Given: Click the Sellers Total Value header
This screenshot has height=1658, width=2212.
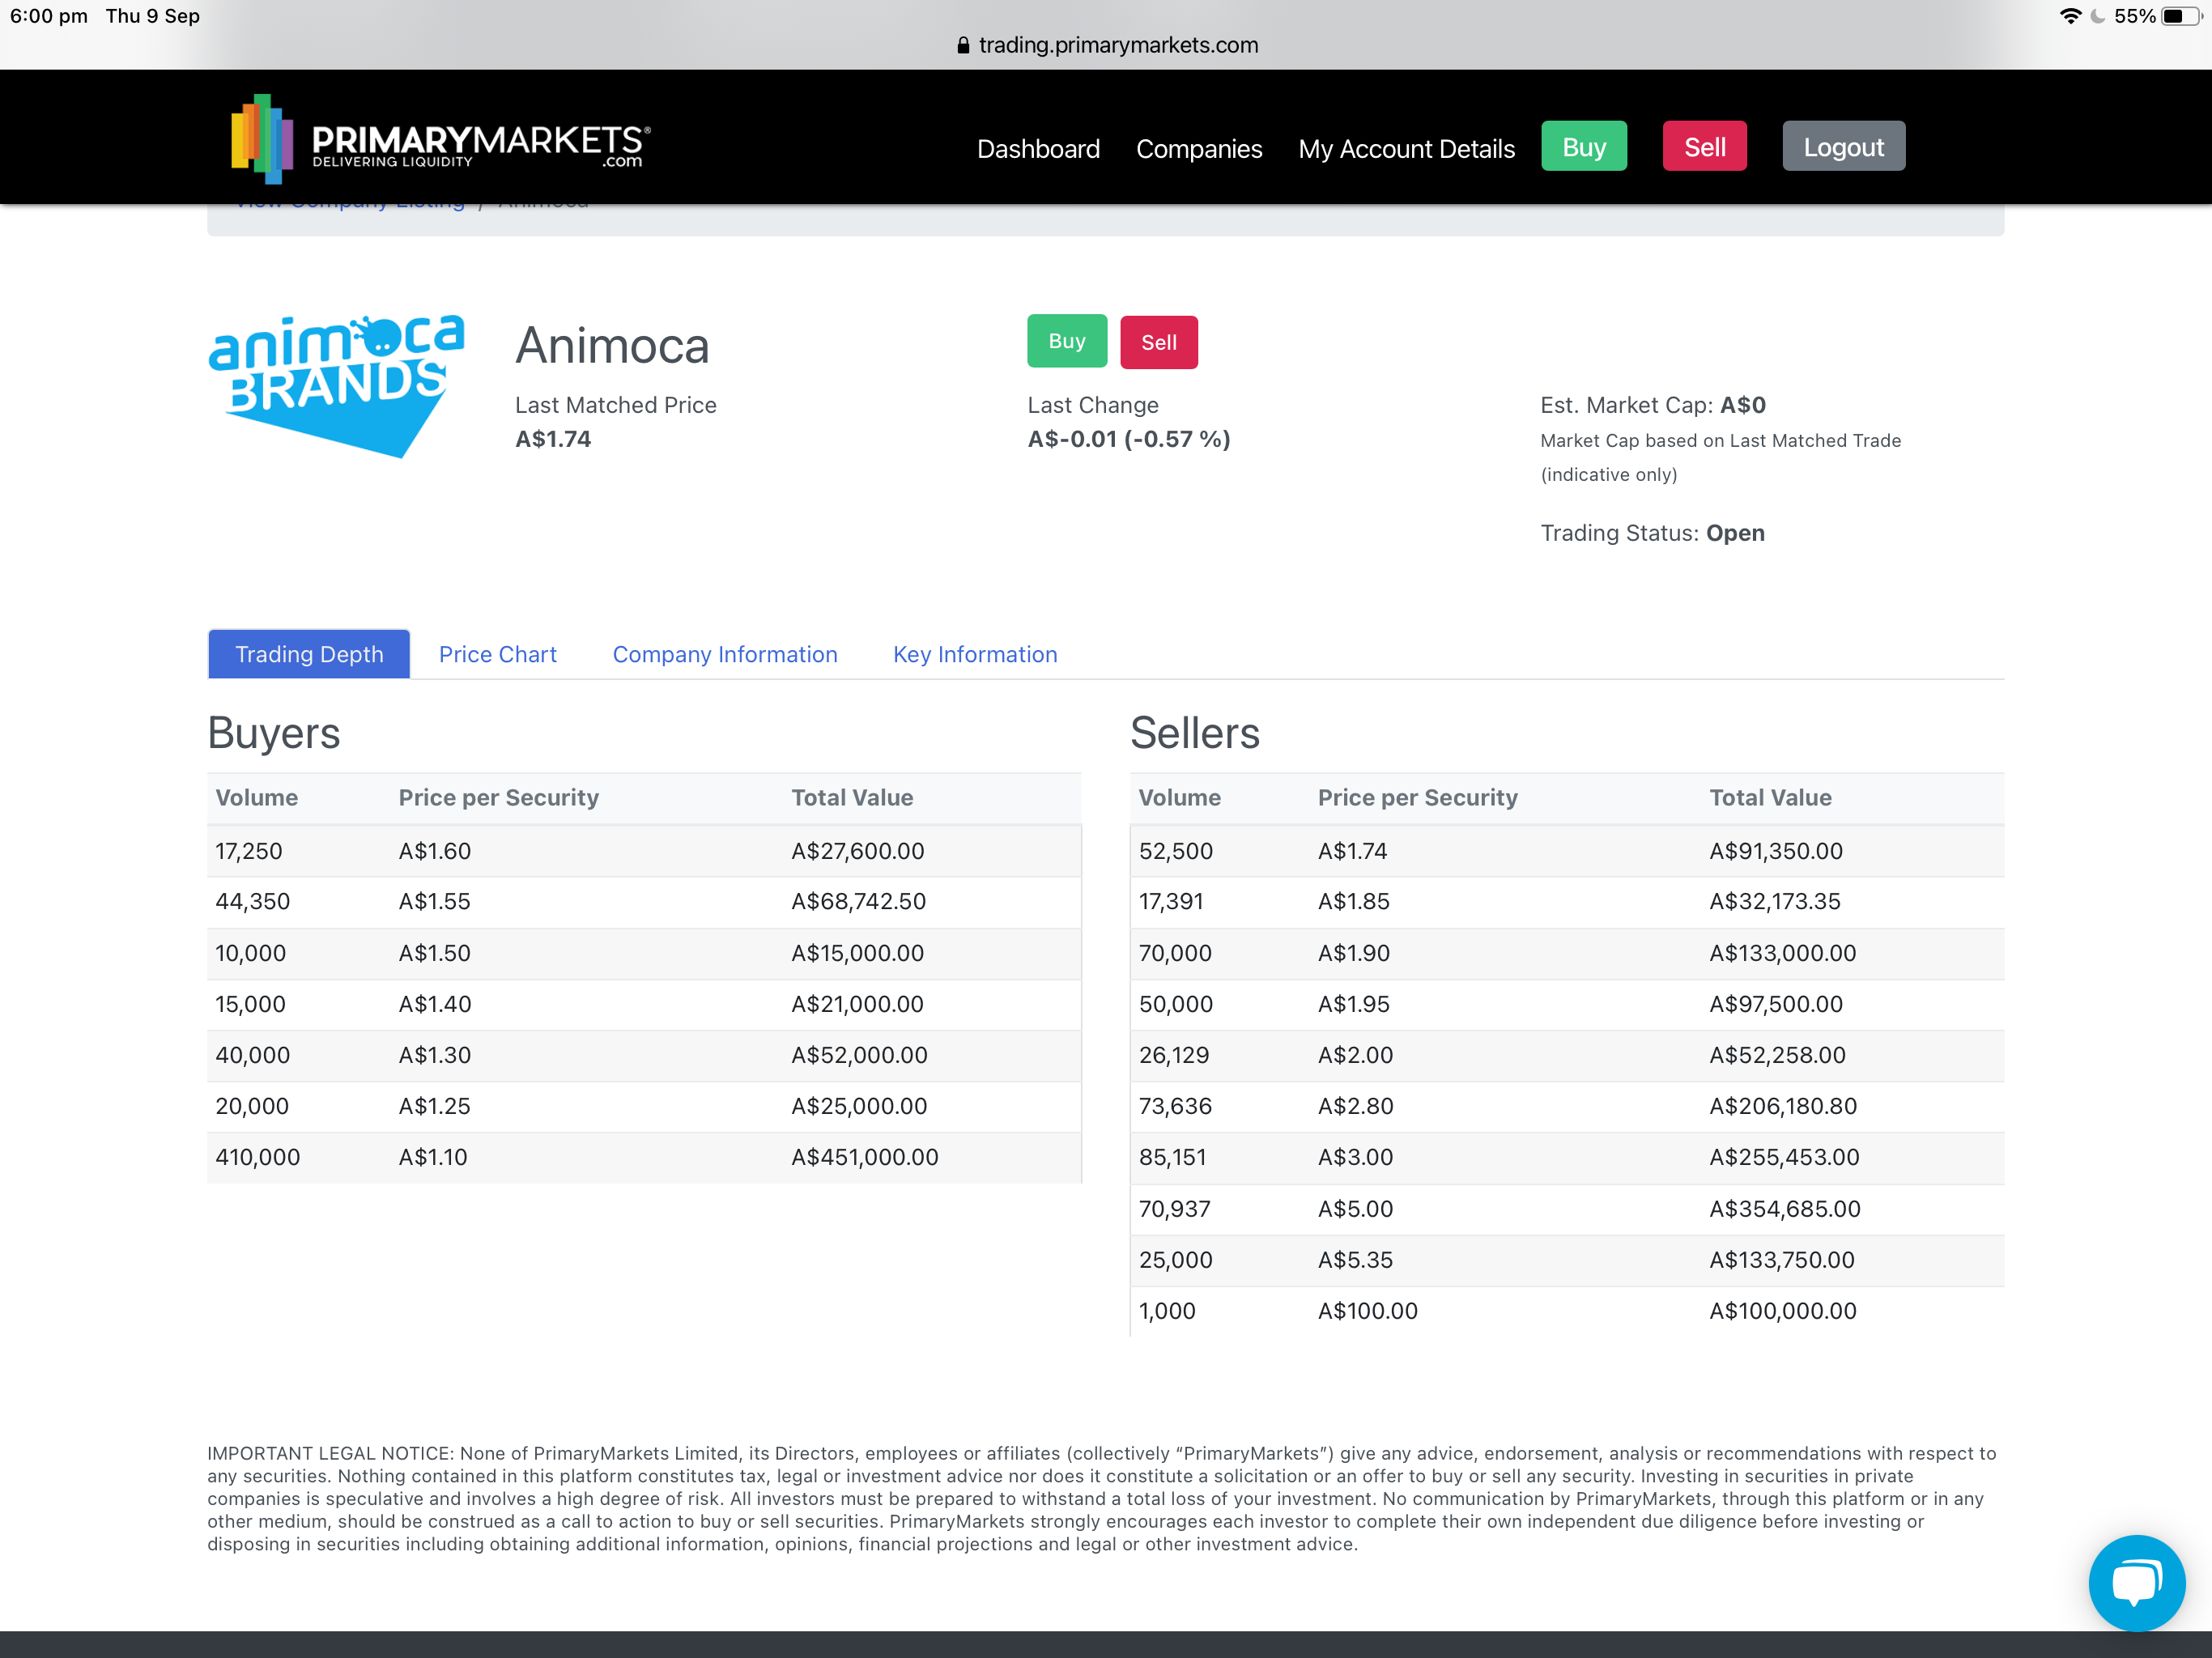Looking at the screenshot, I should (x=1771, y=797).
